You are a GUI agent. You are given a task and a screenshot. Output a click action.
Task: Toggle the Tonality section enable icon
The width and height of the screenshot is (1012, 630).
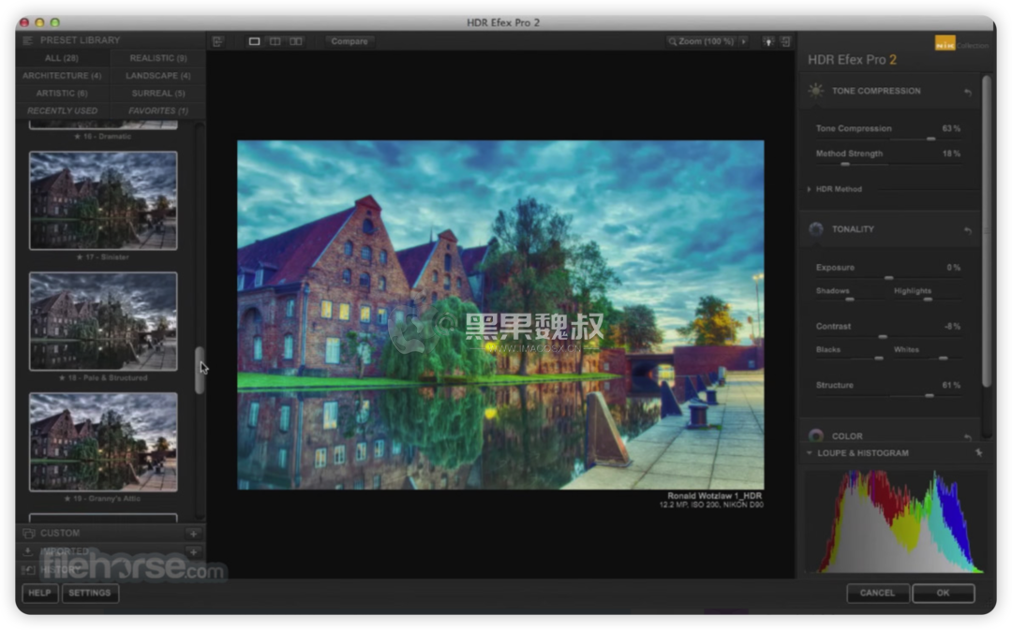tap(816, 229)
